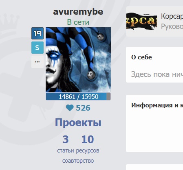Open the Проекты section heading

tap(78, 122)
